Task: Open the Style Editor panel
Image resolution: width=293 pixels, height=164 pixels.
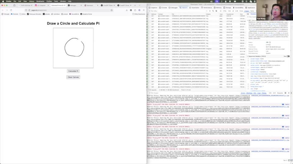Action: tap(194, 8)
